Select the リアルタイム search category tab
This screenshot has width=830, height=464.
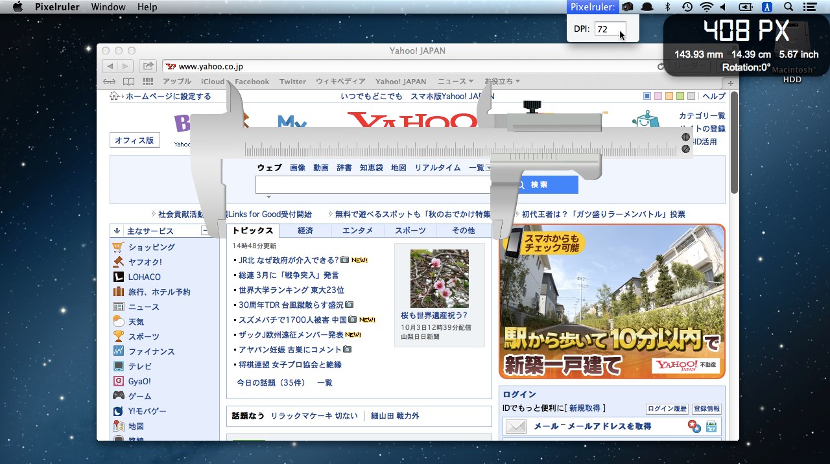coord(438,167)
